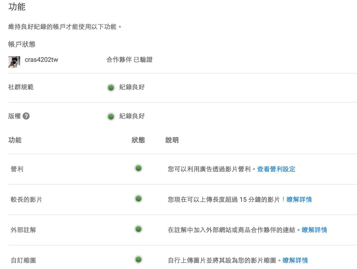Open the 查看營利設定 link
The height and width of the screenshot is (269, 357).
(276, 169)
